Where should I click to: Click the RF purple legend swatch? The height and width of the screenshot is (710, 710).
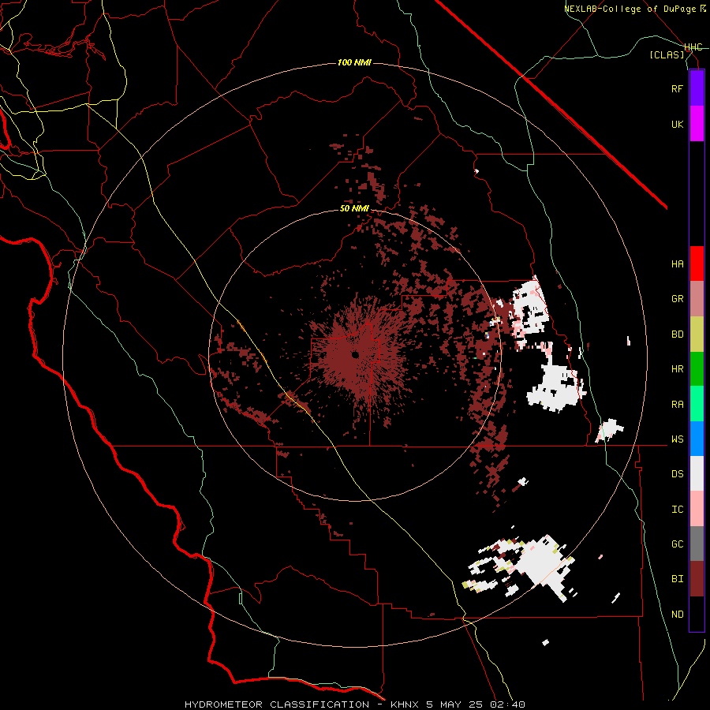[697, 88]
